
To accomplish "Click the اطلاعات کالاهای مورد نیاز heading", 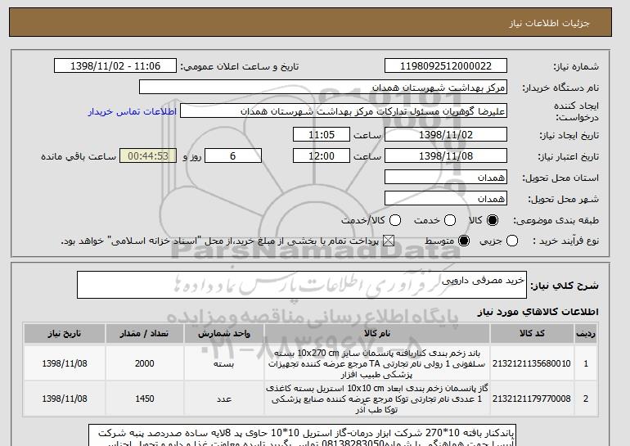I will [538, 312].
